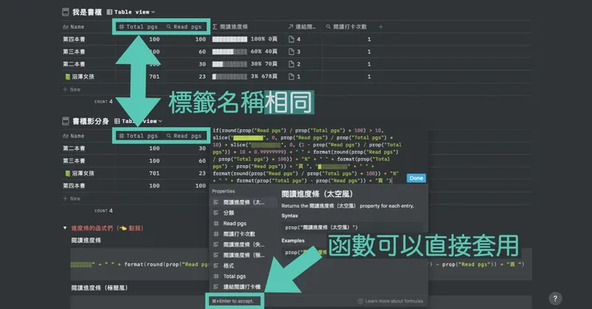Click COUNT 4 under 書櫃影分身 table
Screen dimensions: 592x309
103,211
